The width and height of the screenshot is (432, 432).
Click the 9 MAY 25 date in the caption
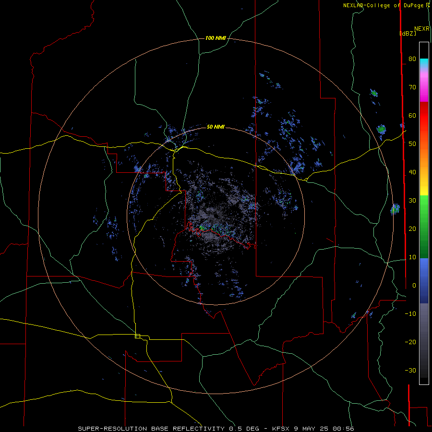(x=311, y=429)
